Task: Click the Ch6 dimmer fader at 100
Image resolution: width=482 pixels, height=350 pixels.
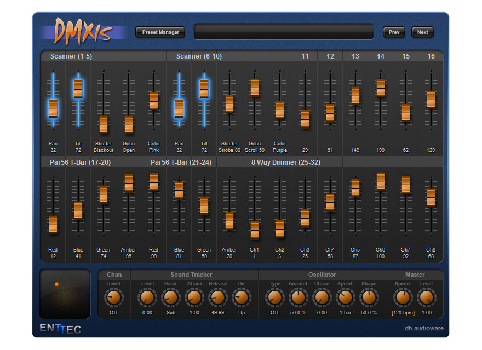Action: pos(381,181)
